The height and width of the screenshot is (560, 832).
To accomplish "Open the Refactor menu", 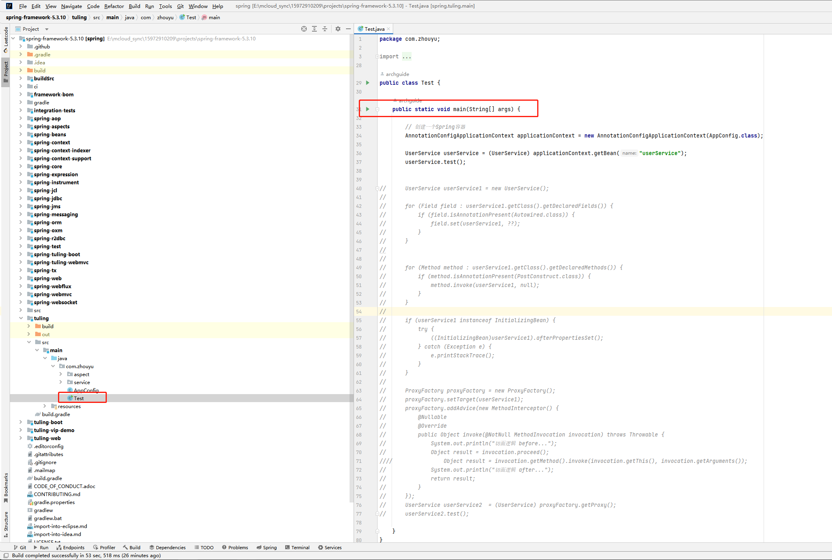I will tap(114, 6).
